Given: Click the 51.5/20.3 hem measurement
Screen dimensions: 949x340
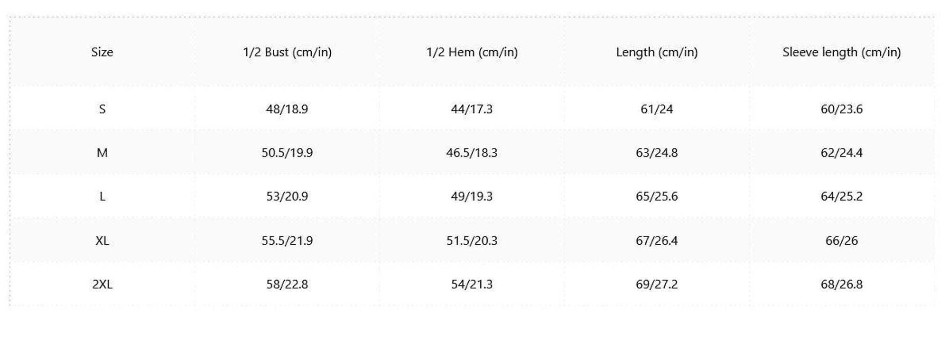Looking at the screenshot, I should coord(472,240).
